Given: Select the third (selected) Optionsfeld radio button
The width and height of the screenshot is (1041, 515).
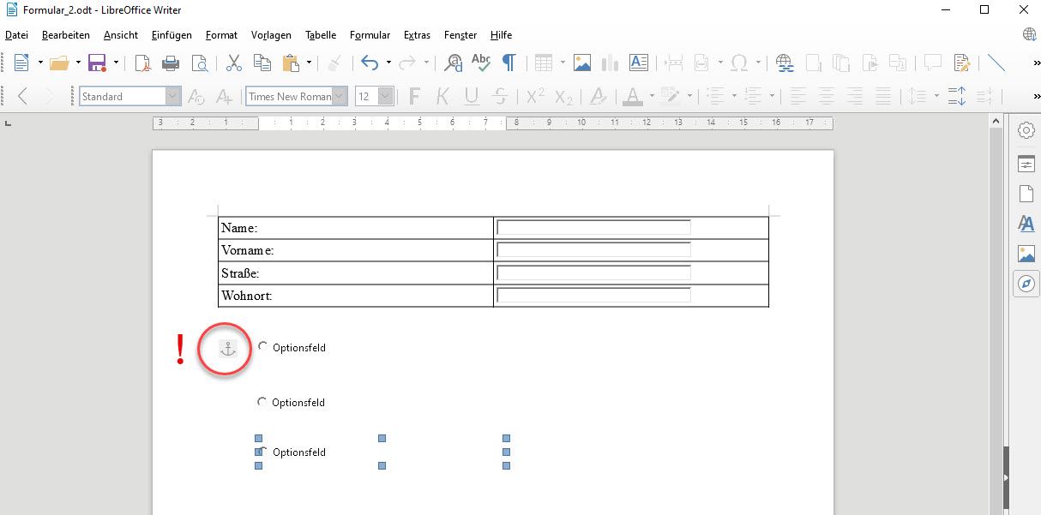Looking at the screenshot, I should click(x=262, y=452).
